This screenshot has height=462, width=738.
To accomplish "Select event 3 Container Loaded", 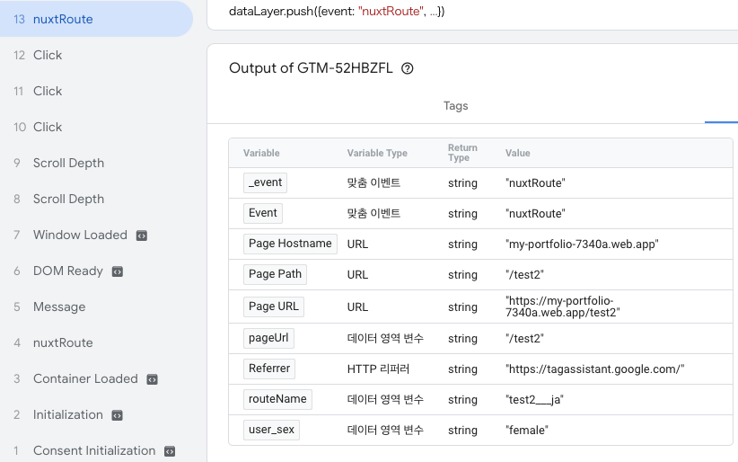I will tap(96, 379).
